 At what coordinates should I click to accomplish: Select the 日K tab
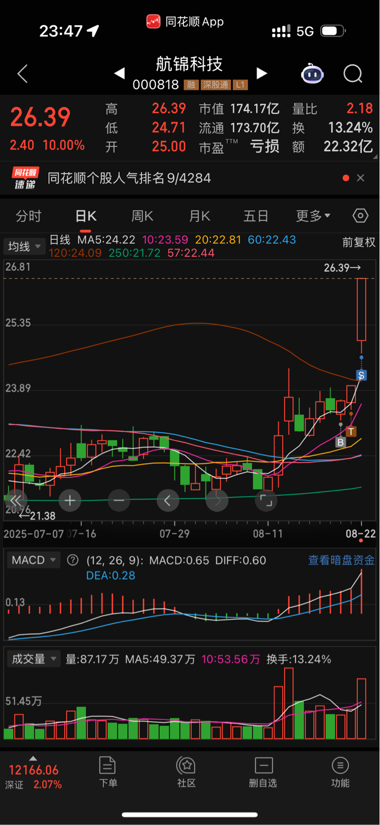point(86,216)
